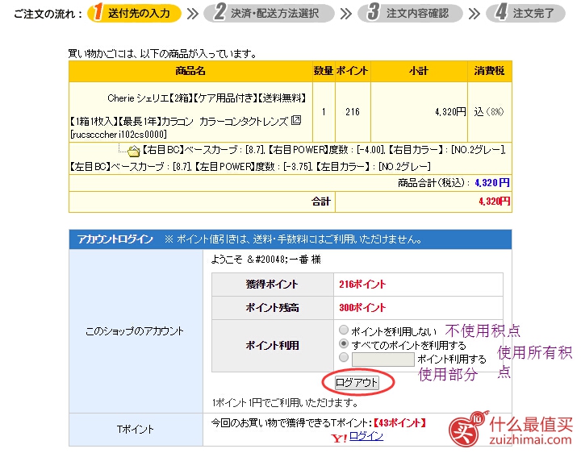581x453 pixels.
Task: Click the tax cell 込 (8%)
Action: tap(490, 112)
